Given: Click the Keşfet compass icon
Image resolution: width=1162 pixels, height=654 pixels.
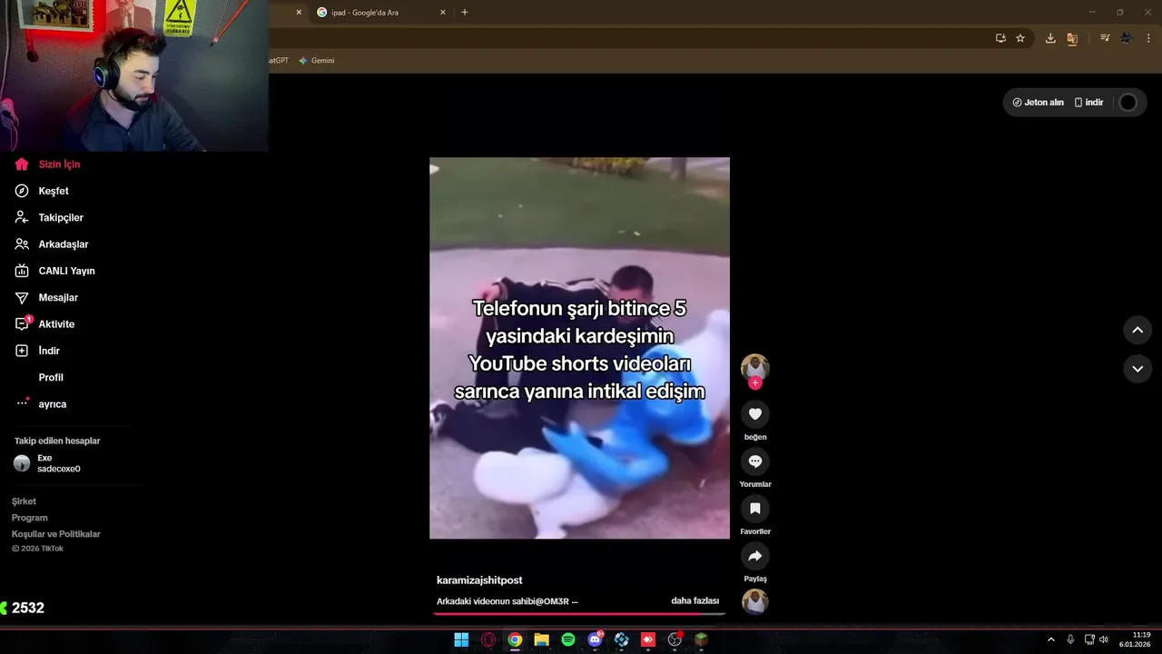Looking at the screenshot, I should pos(22,191).
